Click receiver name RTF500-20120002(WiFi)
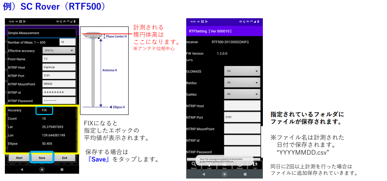This screenshot has width=387, height=181. tap(230, 42)
